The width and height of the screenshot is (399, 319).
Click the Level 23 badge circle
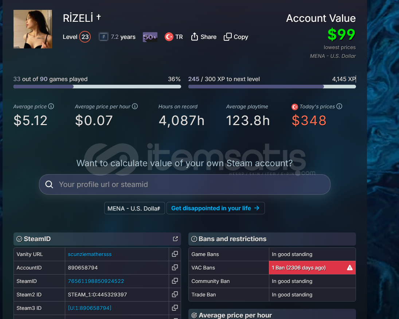(85, 37)
